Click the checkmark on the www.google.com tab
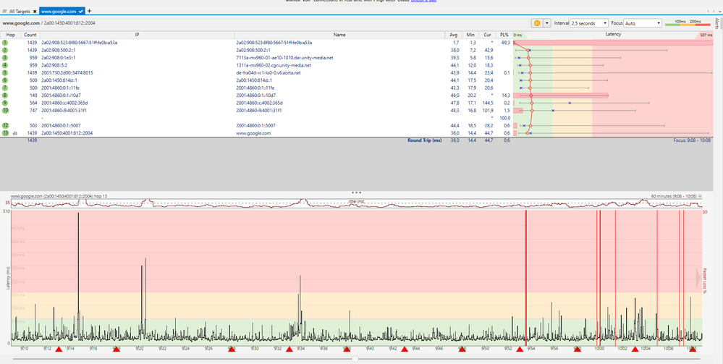Image resolution: width=723 pixels, height=364 pixels. pyautogui.click(x=81, y=11)
